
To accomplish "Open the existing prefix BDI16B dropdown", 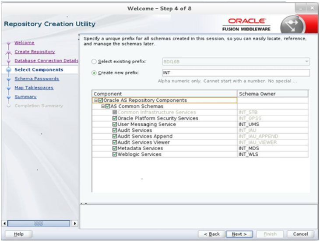I will tap(236, 62).
